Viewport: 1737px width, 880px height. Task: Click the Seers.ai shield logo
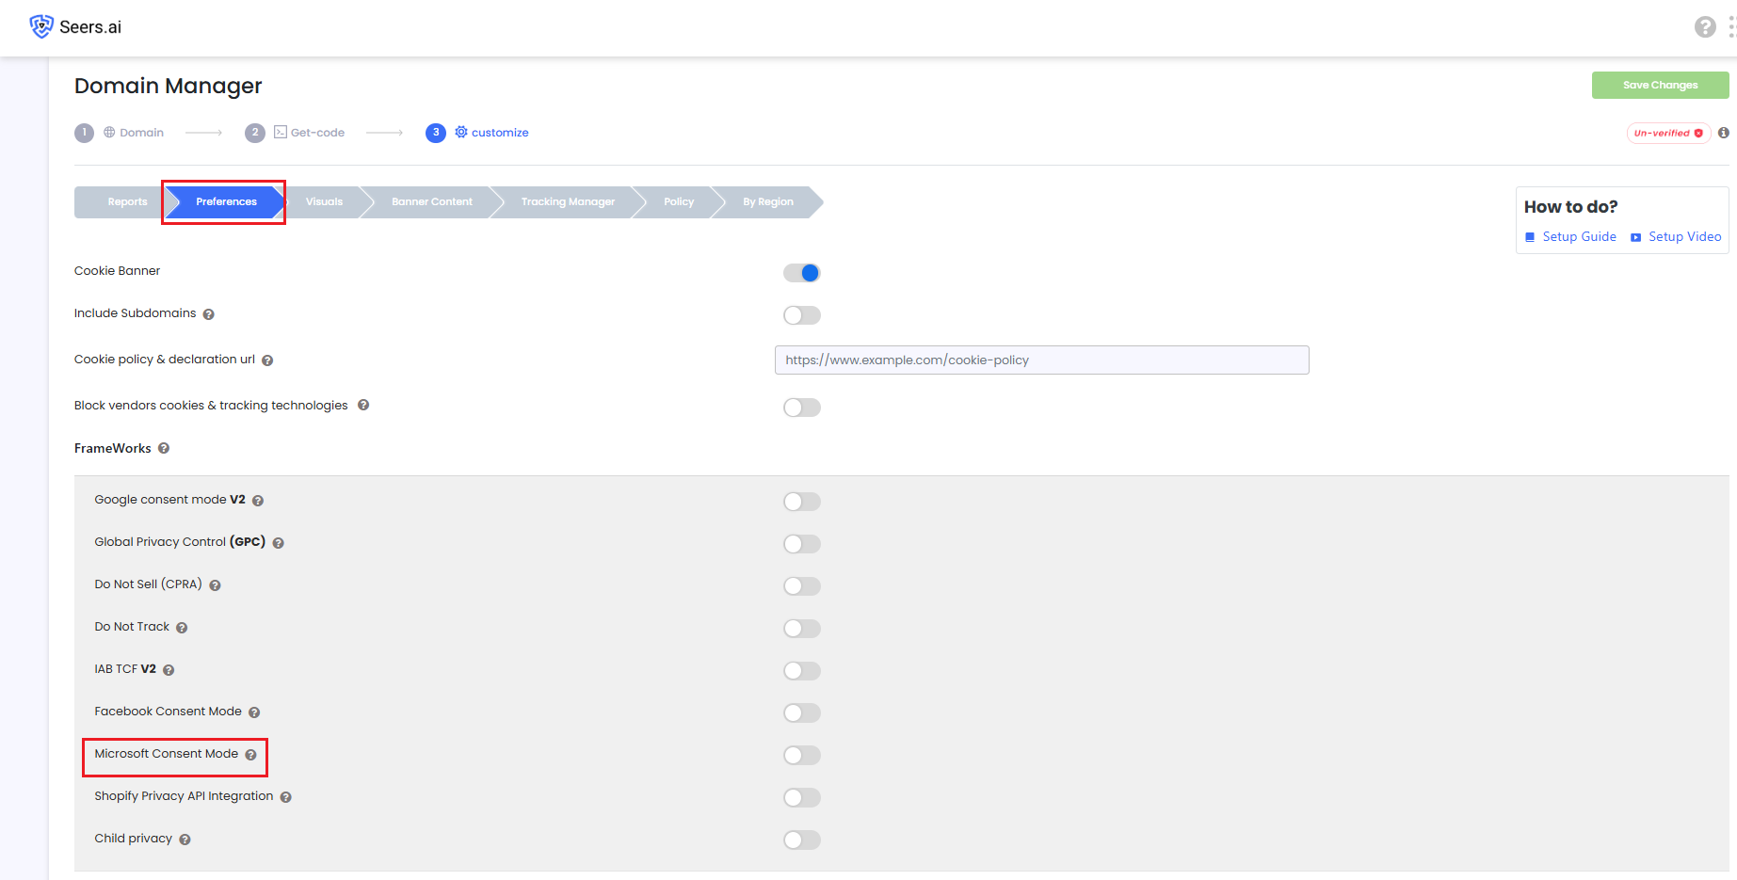pyautogui.click(x=41, y=26)
